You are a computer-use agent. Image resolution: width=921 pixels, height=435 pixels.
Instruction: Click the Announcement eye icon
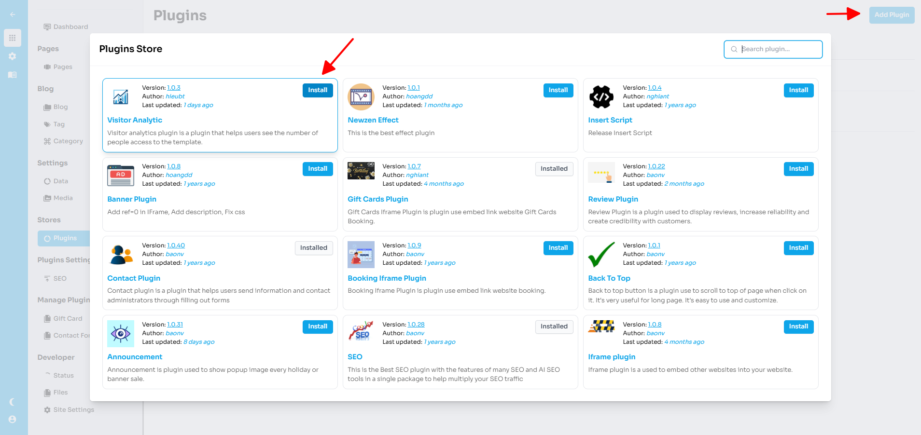point(120,334)
